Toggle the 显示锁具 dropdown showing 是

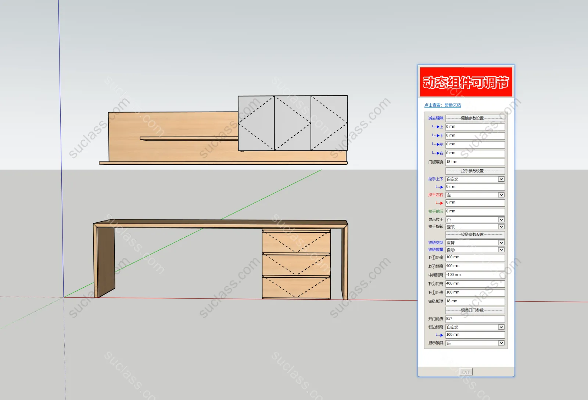(x=475, y=343)
